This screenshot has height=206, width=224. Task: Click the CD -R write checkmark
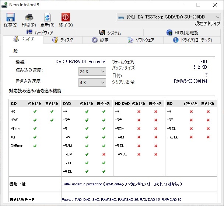pos(52,111)
